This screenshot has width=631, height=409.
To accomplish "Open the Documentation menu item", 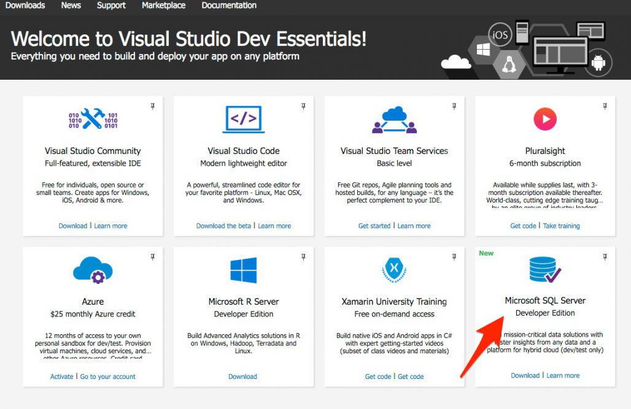I will [229, 6].
